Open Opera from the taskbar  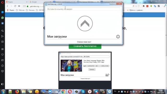coord(70,92)
